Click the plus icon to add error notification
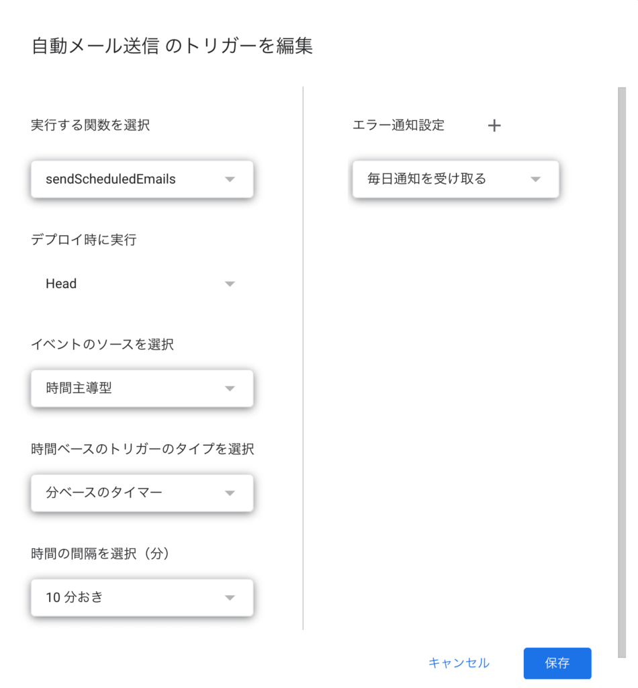 click(494, 126)
